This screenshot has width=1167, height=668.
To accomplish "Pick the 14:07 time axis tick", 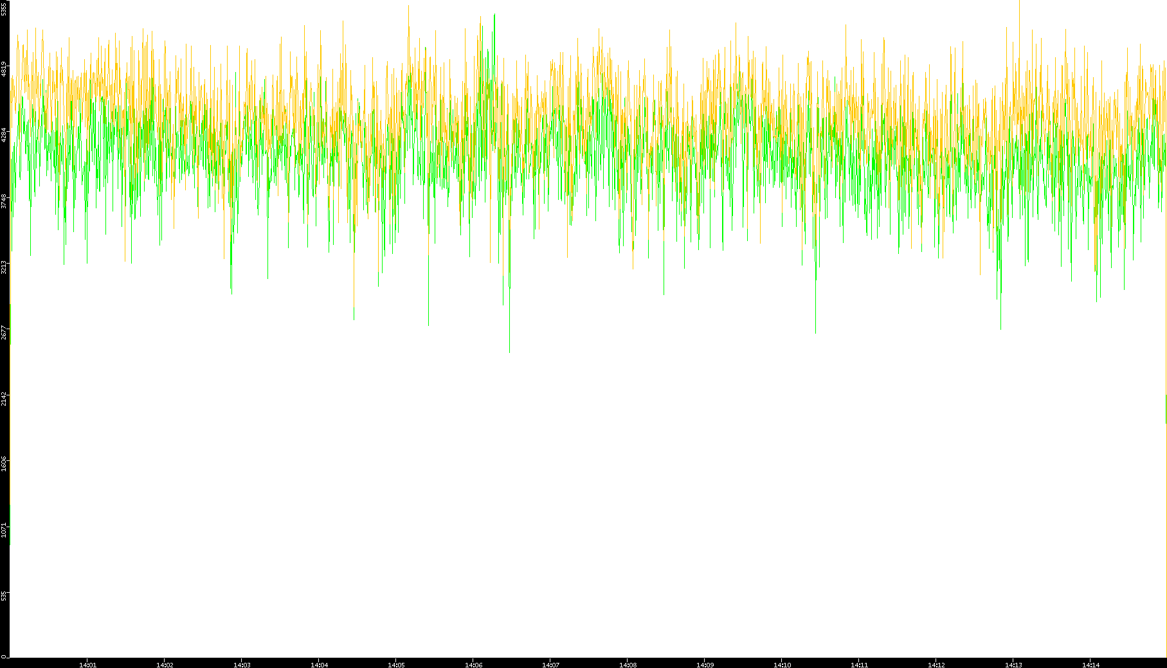I will (550, 665).
